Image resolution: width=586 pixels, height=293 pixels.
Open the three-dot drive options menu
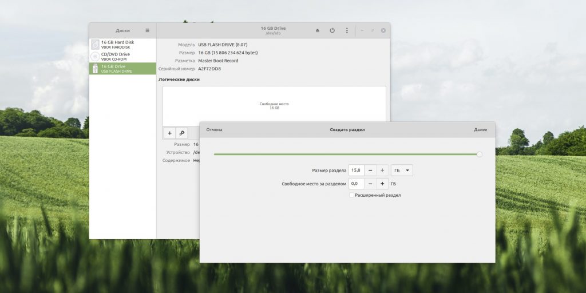coord(347,31)
